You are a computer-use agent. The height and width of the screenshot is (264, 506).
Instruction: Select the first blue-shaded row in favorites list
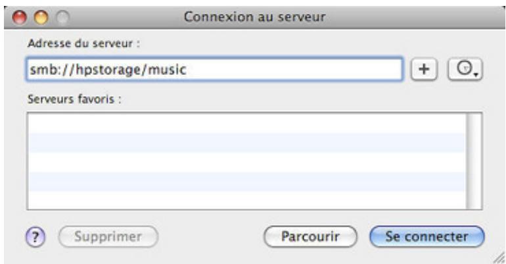[247, 142]
